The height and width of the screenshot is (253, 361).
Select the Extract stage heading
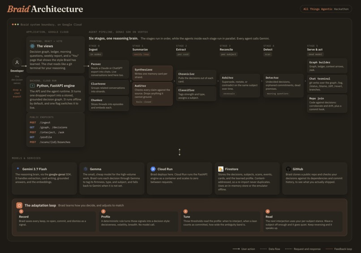pos(181,50)
